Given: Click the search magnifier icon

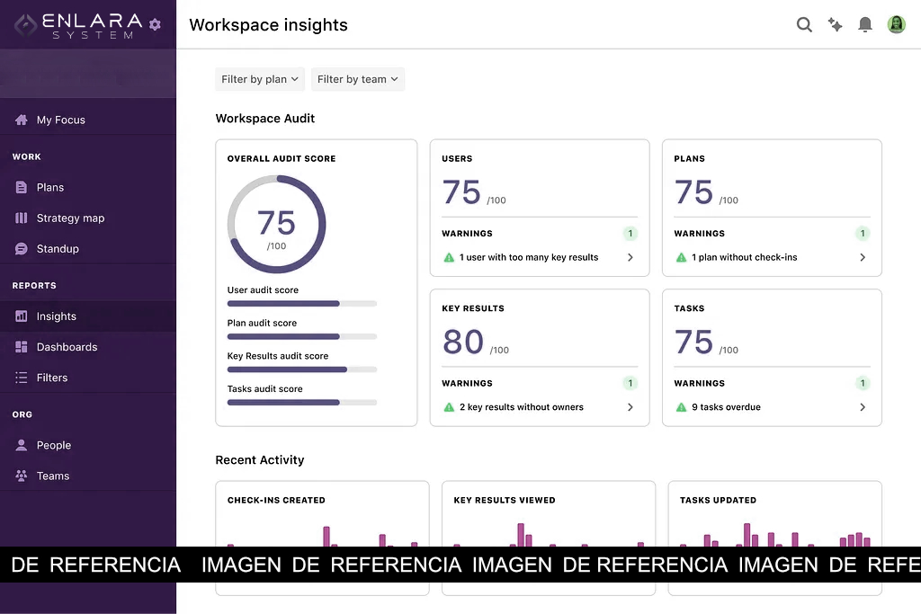Looking at the screenshot, I should point(804,25).
